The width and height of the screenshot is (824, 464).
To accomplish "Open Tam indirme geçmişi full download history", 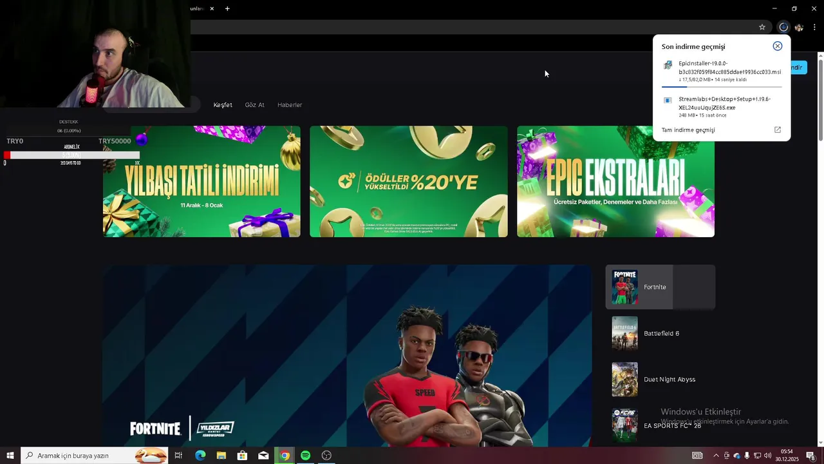I will tap(688, 130).
